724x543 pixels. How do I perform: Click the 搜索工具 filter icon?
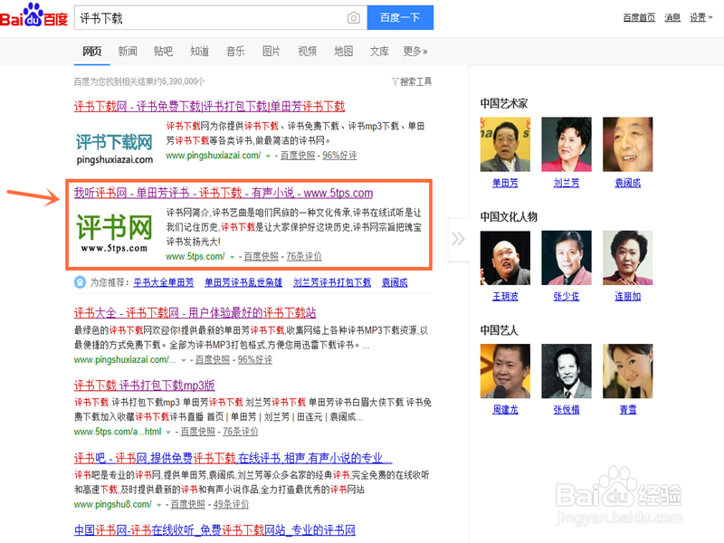(395, 81)
